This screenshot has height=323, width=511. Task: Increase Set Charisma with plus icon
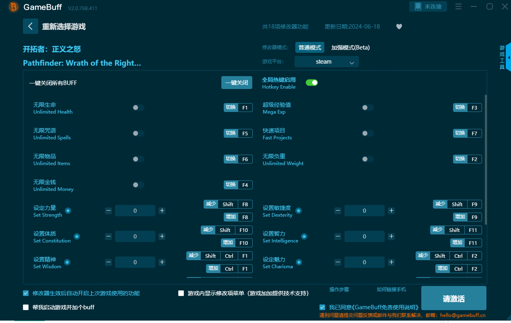point(391,262)
